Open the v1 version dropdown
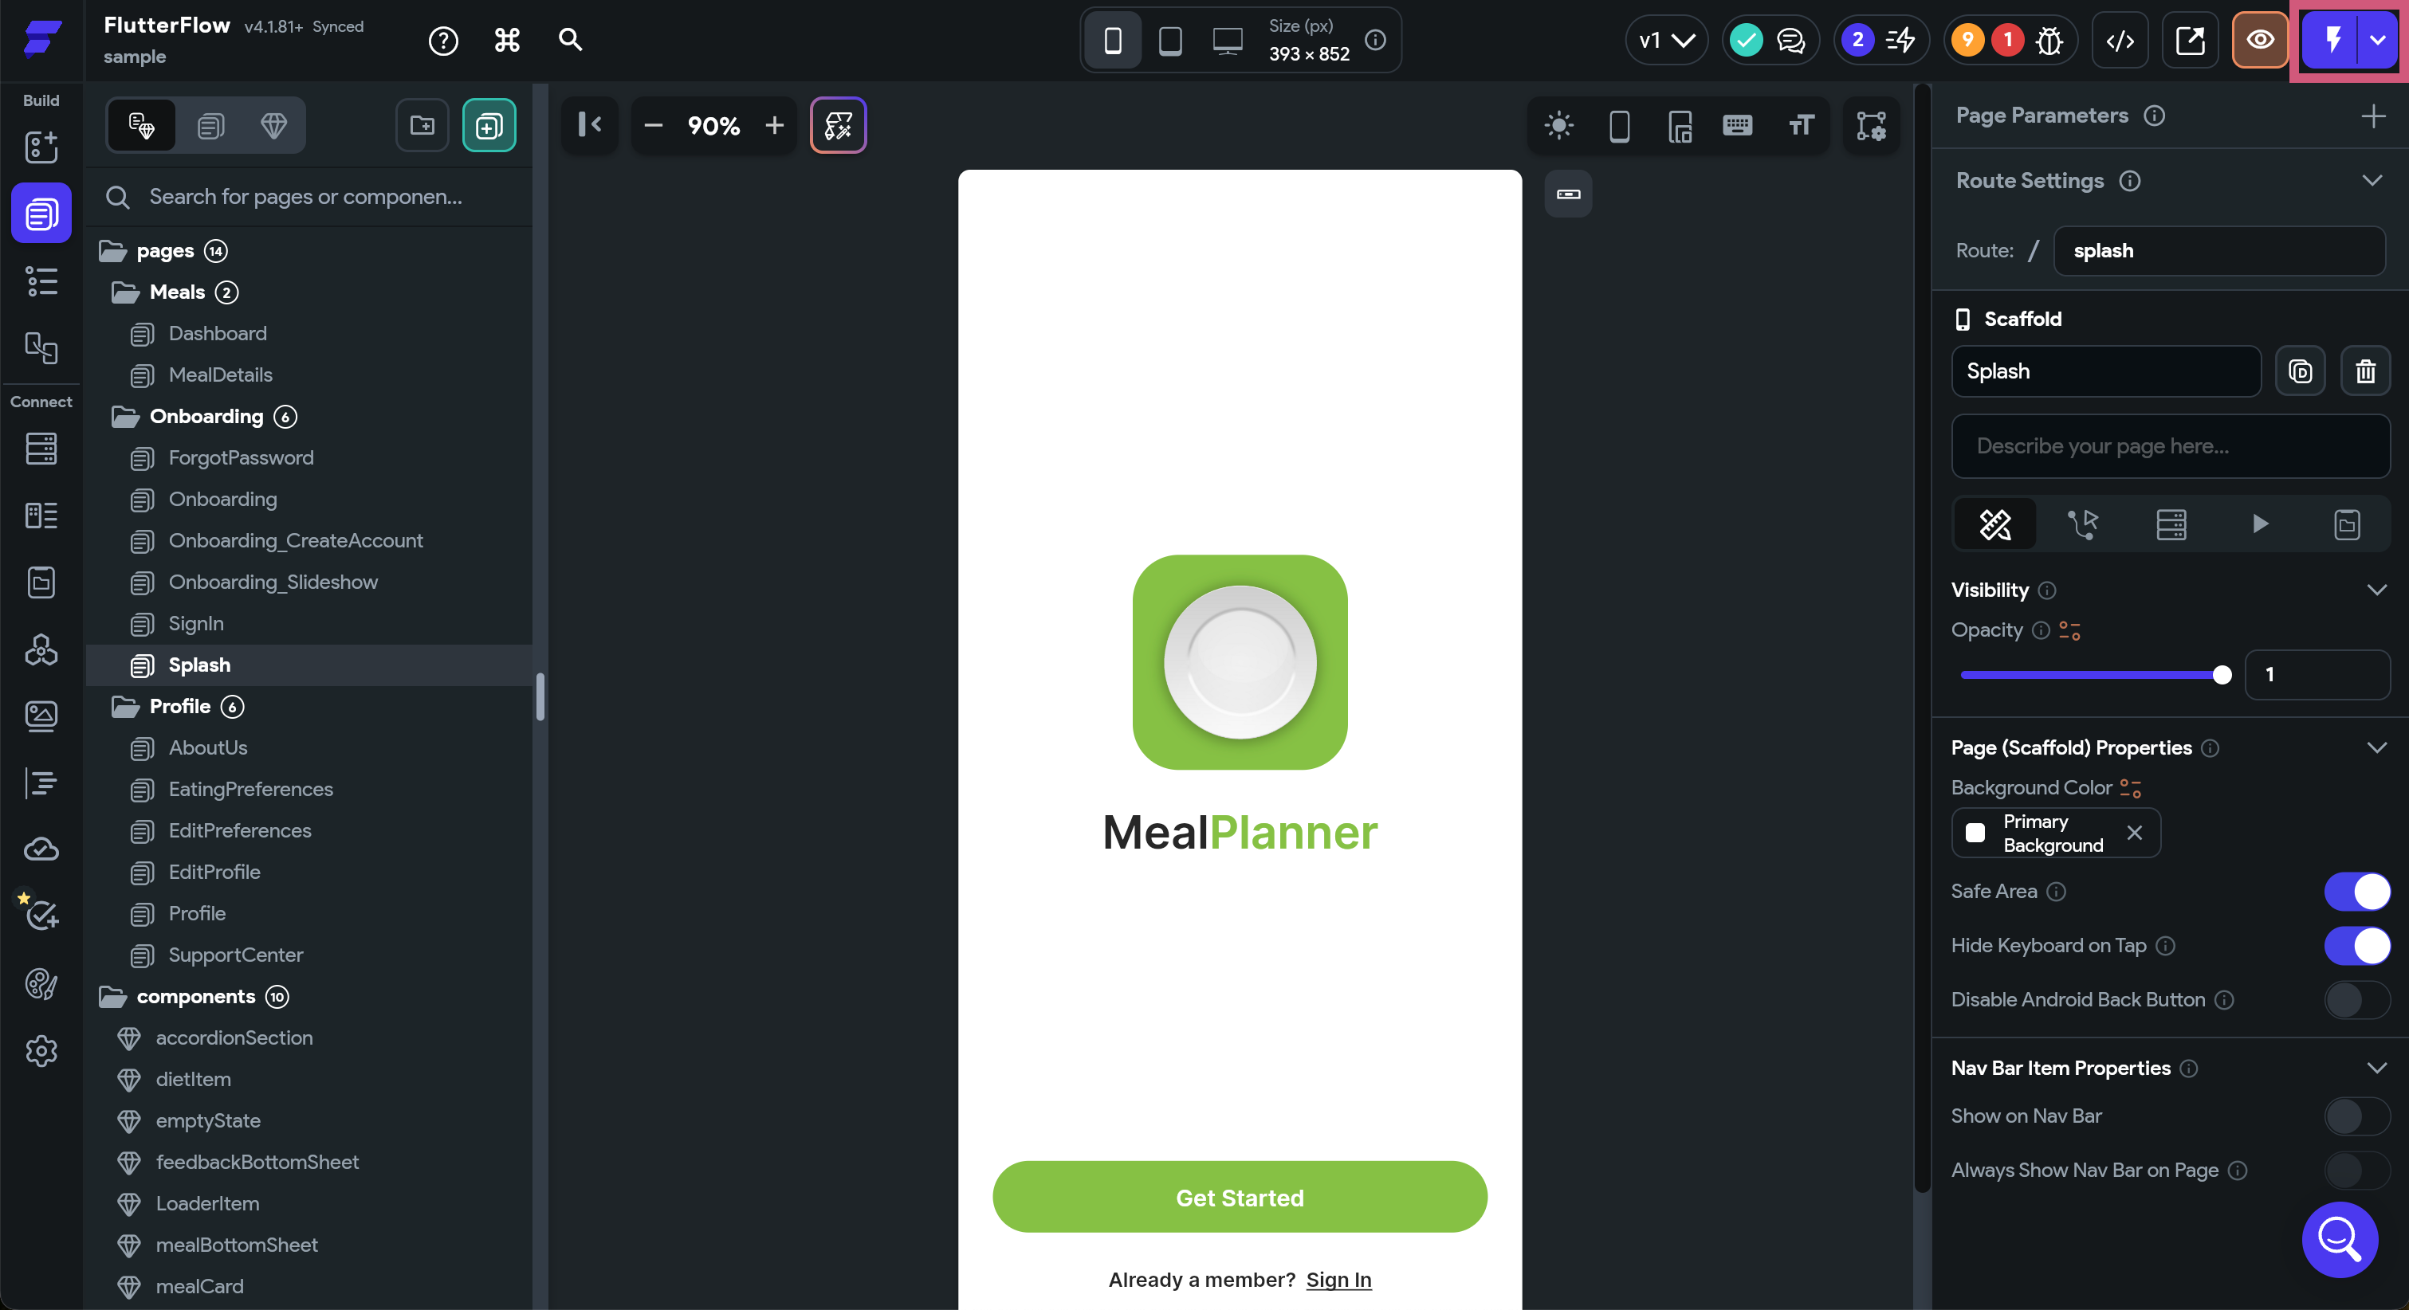2409x1310 pixels. (1667, 40)
